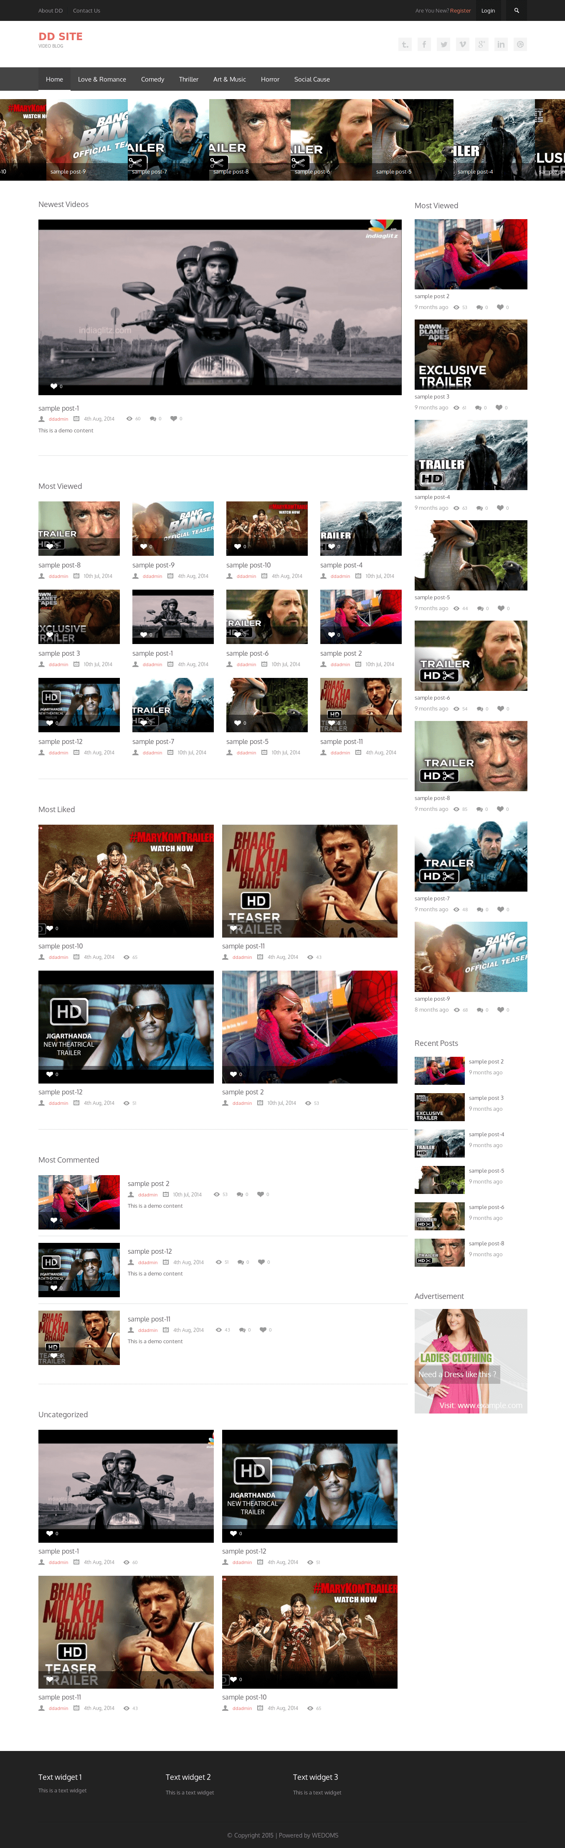
Task: Click the Login button
Action: [489, 11]
